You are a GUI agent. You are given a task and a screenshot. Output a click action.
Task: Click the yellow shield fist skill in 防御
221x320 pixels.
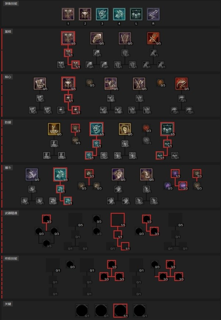(x=125, y=129)
